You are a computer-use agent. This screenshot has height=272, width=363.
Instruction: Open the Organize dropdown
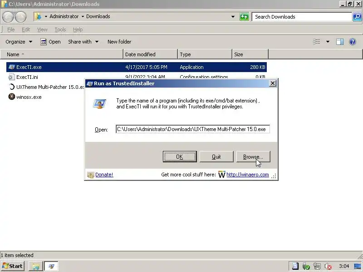click(x=19, y=42)
